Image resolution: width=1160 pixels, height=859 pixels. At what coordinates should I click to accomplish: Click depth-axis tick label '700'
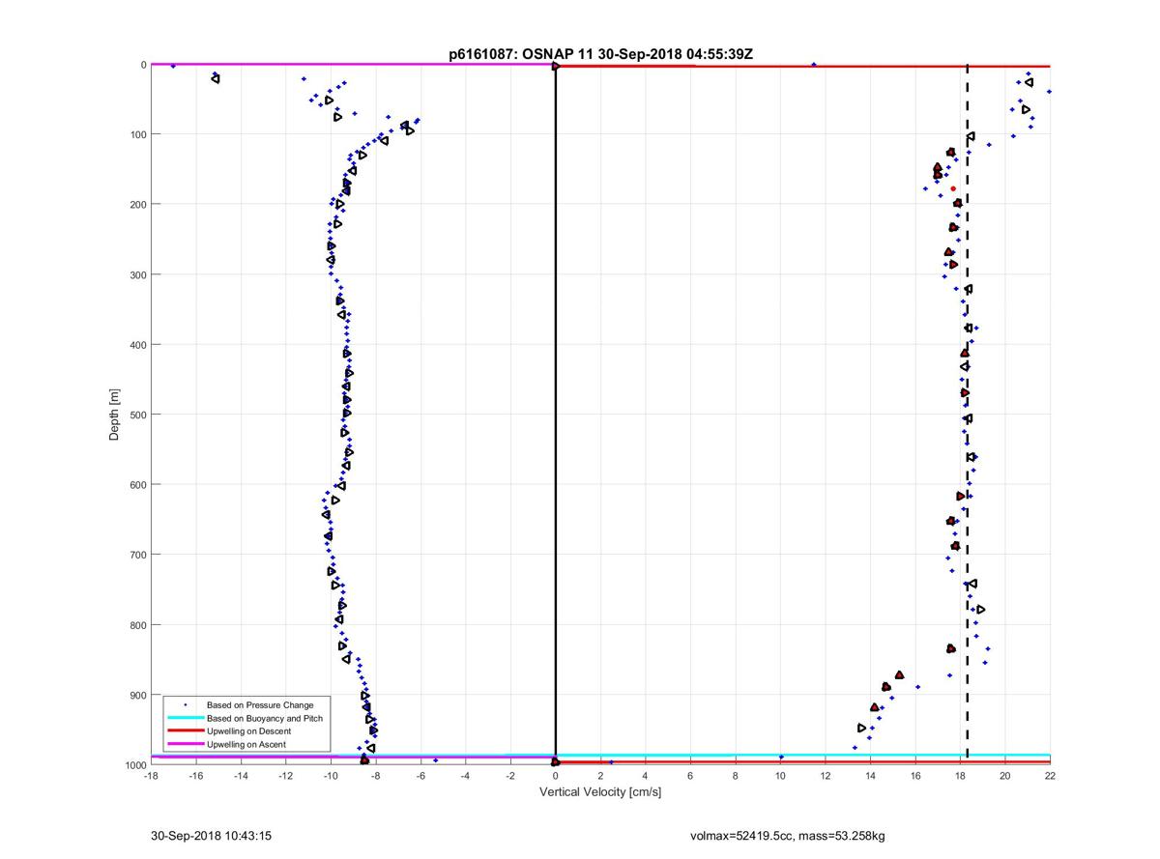pyautogui.click(x=136, y=555)
